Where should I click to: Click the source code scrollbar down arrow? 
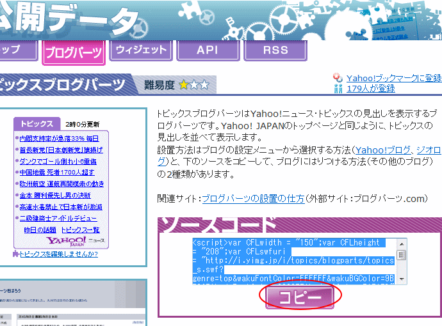point(402,279)
